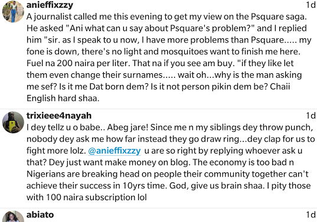Click the 'Fuel na 200 naira per liter' line
Screen dimensions: 317x222
(x=160, y=63)
